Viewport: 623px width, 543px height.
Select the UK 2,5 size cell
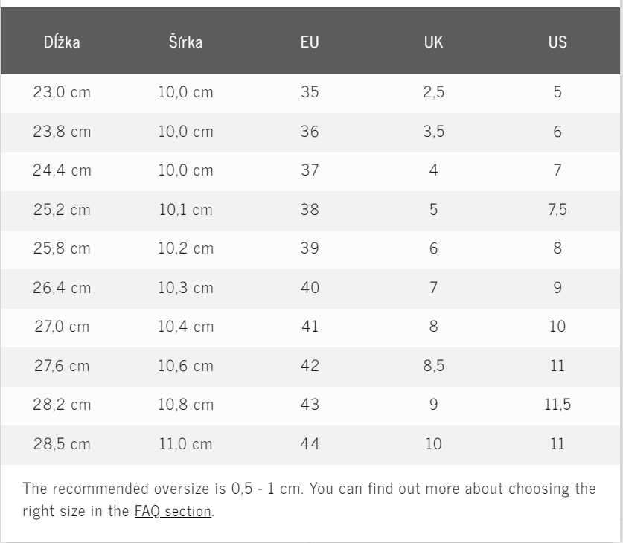click(433, 93)
